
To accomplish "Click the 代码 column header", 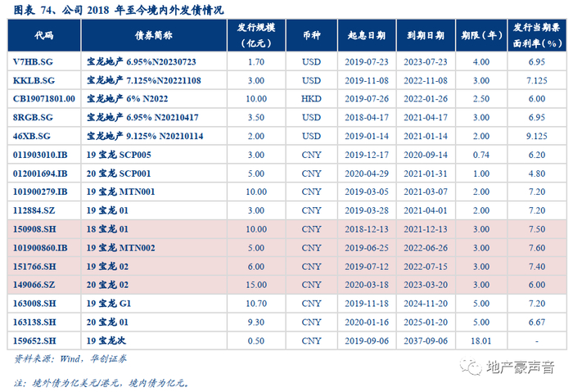I will 44,35.
